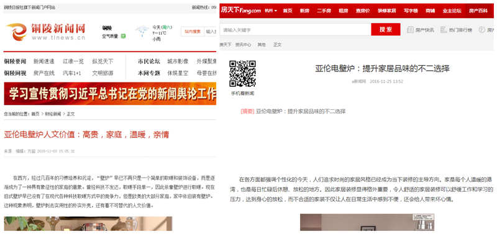This screenshot has height=234, width=497.
Task: Click the green air quality badge
Action: 123,37
